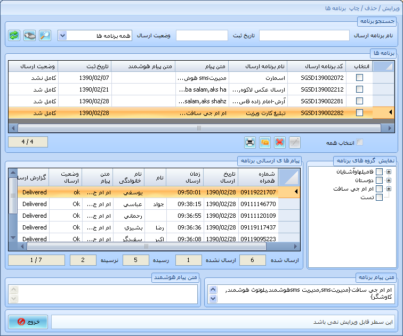
Task: Sort by نام خانوادگی column header
Action: click(129, 177)
